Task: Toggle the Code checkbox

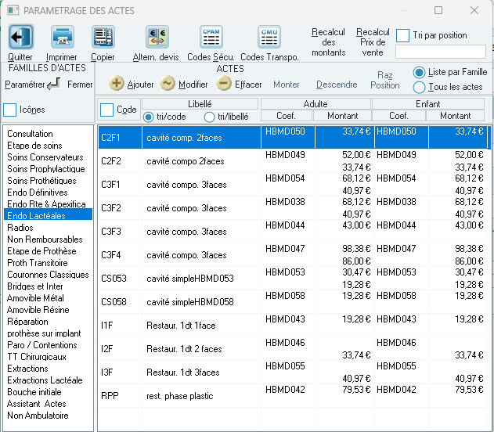Action: point(106,110)
